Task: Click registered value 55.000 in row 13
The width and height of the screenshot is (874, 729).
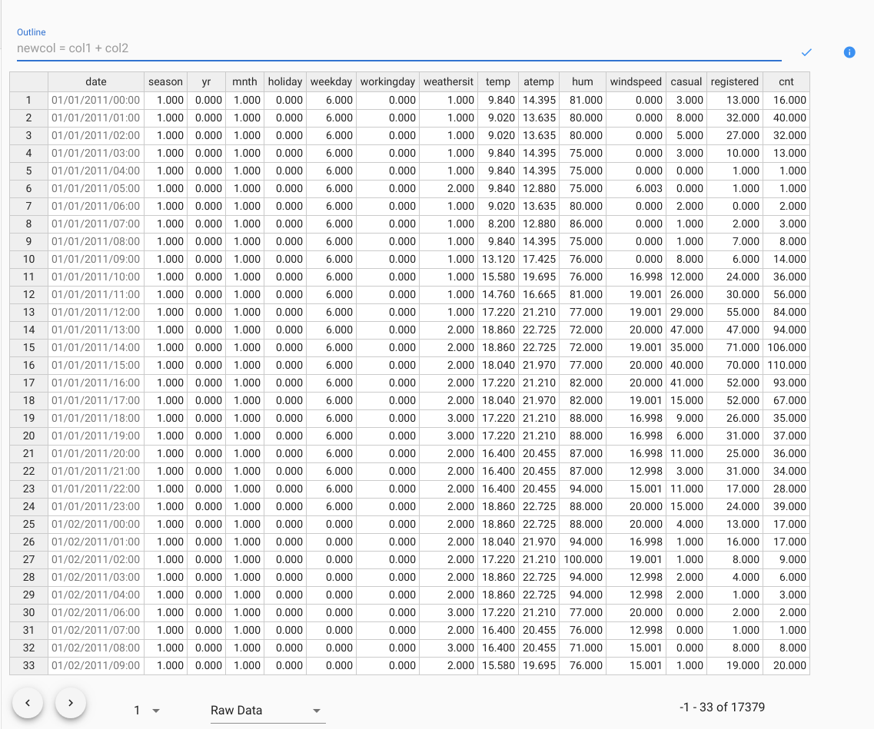Action: coord(735,312)
